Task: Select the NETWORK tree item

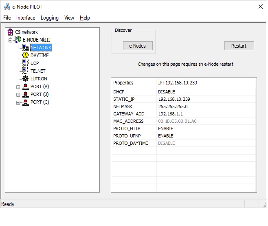Action: 41,48
